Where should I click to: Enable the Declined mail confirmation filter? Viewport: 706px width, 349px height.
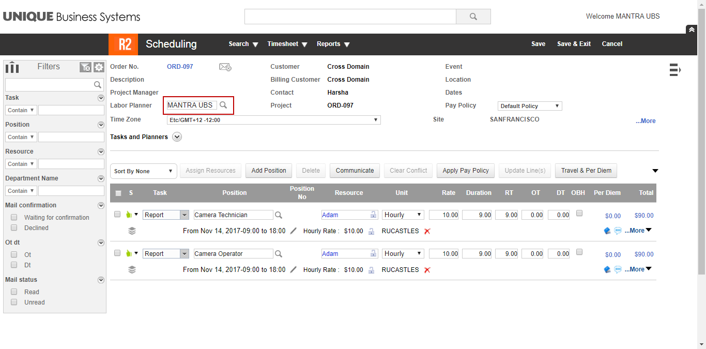pyautogui.click(x=14, y=228)
